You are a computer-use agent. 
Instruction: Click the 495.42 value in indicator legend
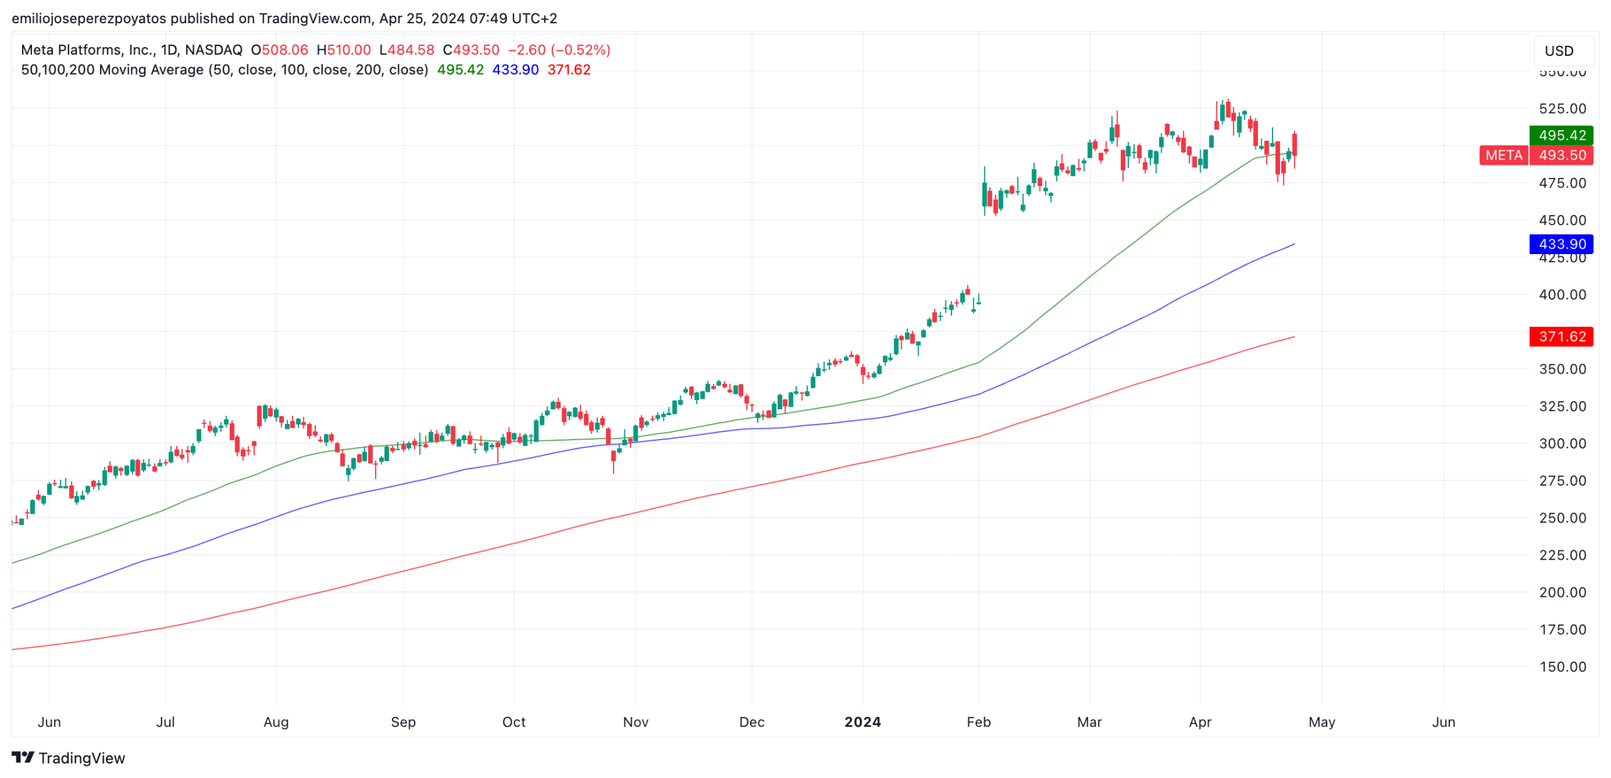pos(460,70)
